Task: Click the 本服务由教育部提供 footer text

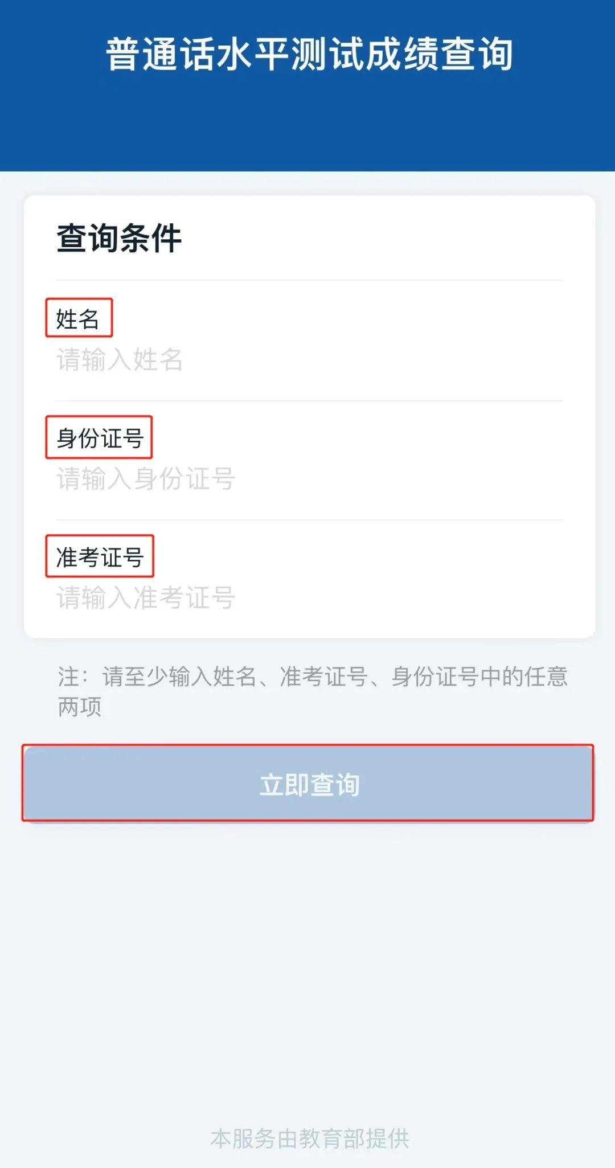Action: click(309, 1138)
